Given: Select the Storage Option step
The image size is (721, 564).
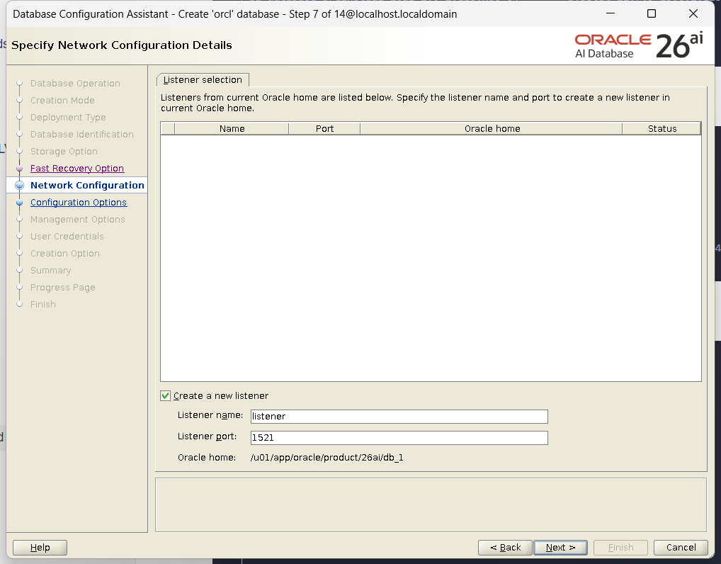Looking at the screenshot, I should point(64,152).
